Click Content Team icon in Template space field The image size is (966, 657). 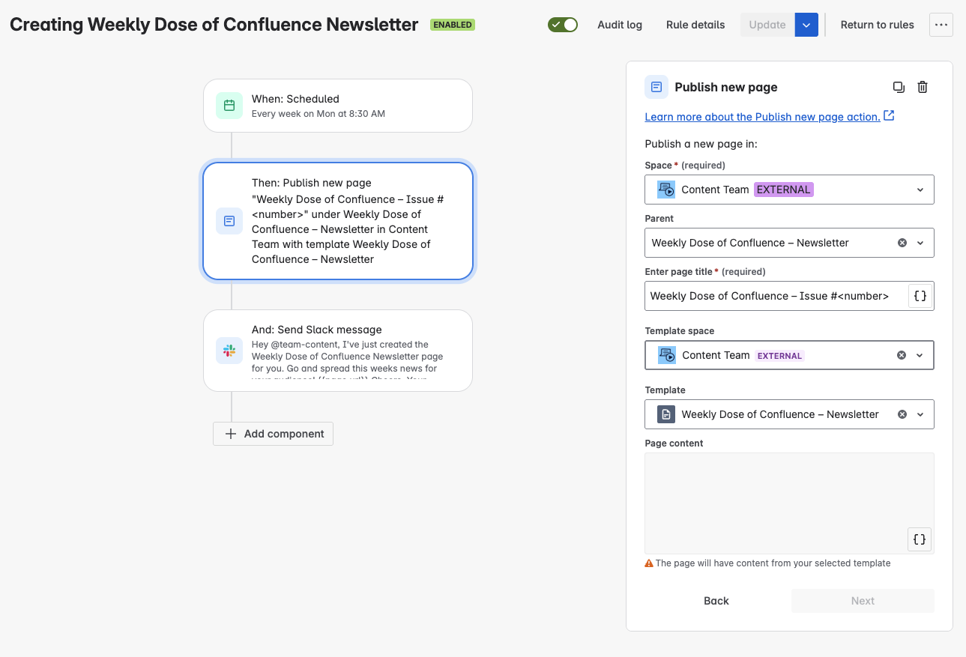click(667, 355)
